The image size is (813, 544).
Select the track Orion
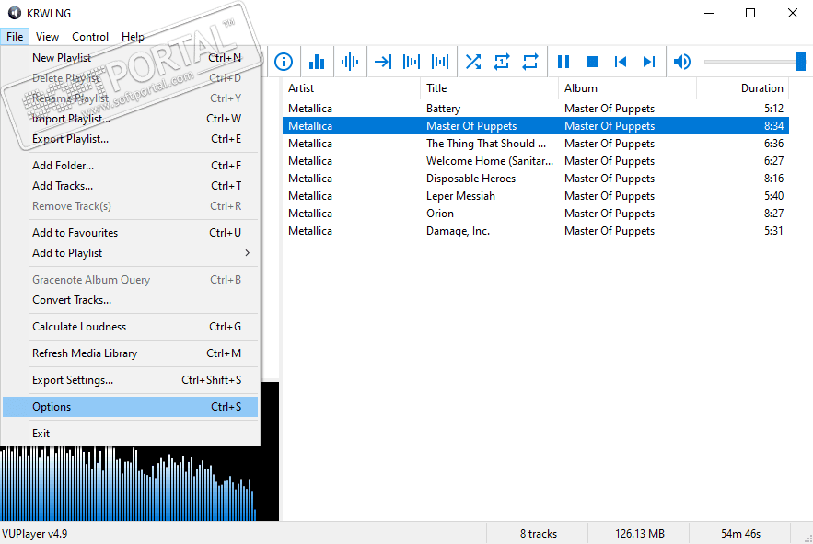tap(536, 214)
